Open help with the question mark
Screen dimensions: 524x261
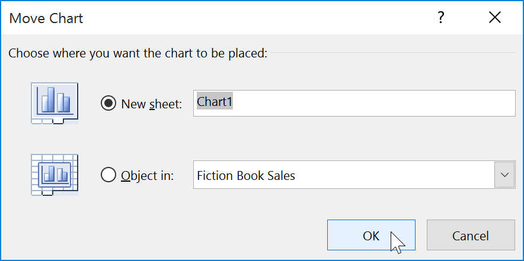[x=441, y=18]
